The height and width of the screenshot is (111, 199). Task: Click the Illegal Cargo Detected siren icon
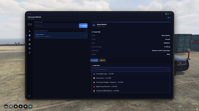[x=94, y=87]
